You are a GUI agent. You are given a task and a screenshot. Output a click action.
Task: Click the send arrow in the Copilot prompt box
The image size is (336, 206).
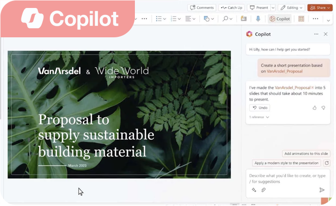pos(322,190)
